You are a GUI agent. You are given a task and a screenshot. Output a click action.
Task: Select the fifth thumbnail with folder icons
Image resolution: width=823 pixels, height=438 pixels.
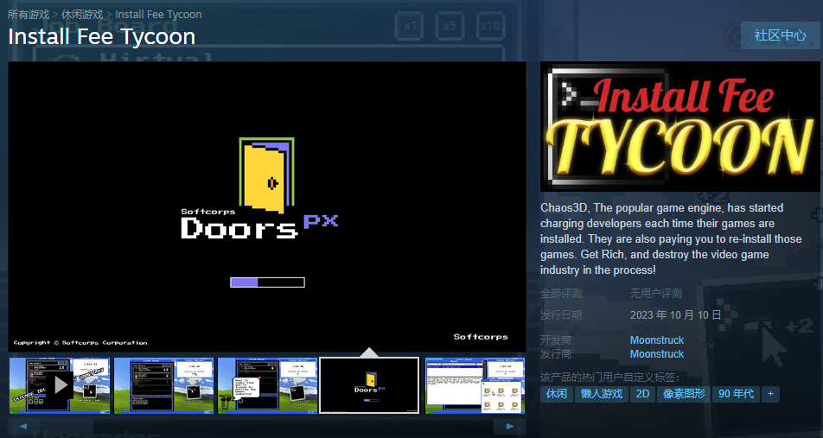475,385
